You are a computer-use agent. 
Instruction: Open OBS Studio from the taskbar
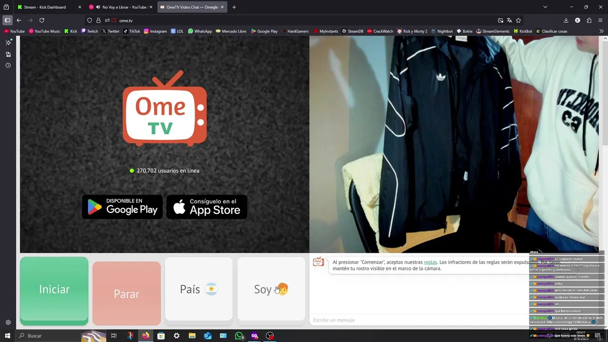tap(270, 336)
